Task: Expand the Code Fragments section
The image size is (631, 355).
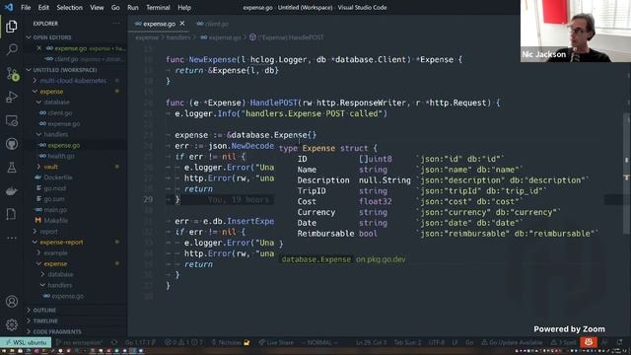Action: (57, 331)
